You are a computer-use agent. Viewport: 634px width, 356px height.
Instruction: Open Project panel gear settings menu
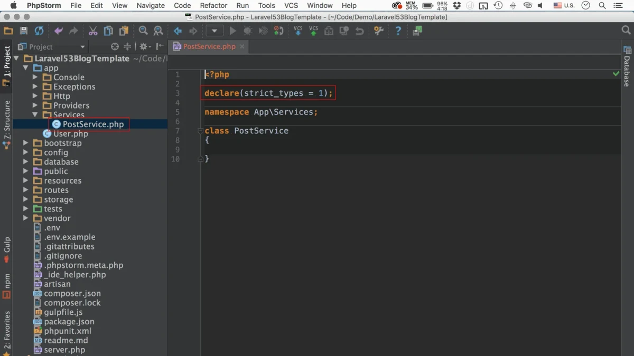point(145,47)
